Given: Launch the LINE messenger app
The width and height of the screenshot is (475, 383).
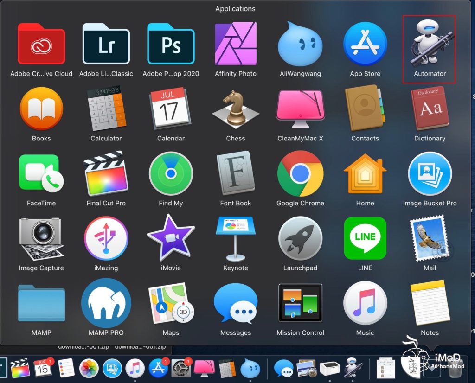Looking at the screenshot, I should point(365,238).
